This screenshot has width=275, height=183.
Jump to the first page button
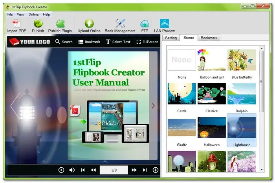point(82,170)
